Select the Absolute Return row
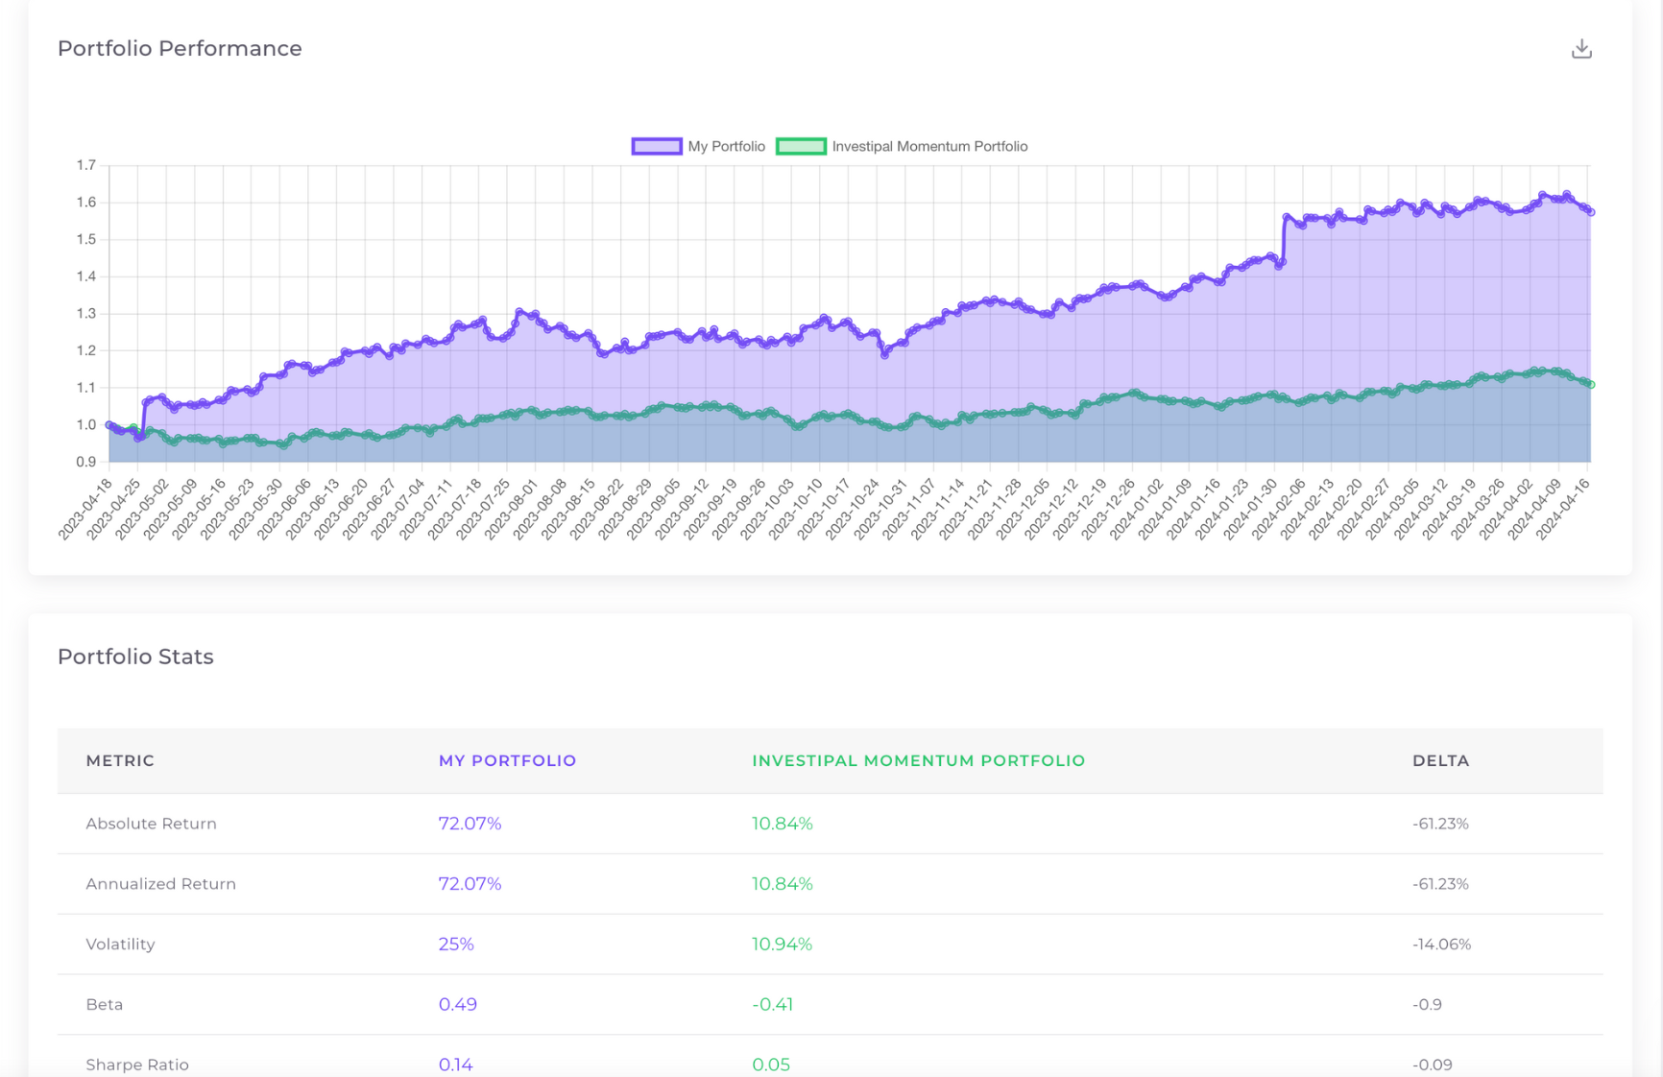 151,823
